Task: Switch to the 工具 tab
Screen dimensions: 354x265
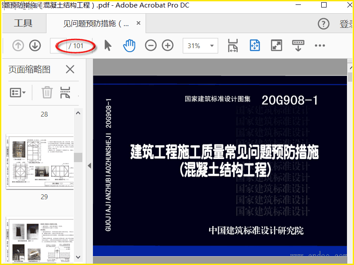Action: pyautogui.click(x=23, y=23)
